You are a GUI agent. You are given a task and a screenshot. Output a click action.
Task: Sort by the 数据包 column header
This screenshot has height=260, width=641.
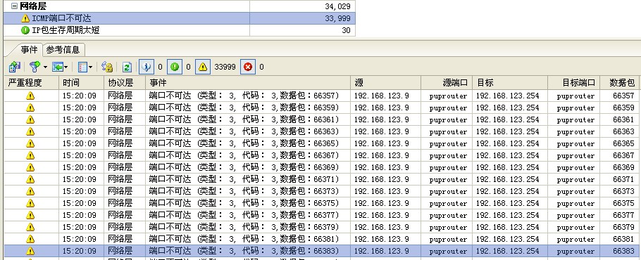coord(620,83)
